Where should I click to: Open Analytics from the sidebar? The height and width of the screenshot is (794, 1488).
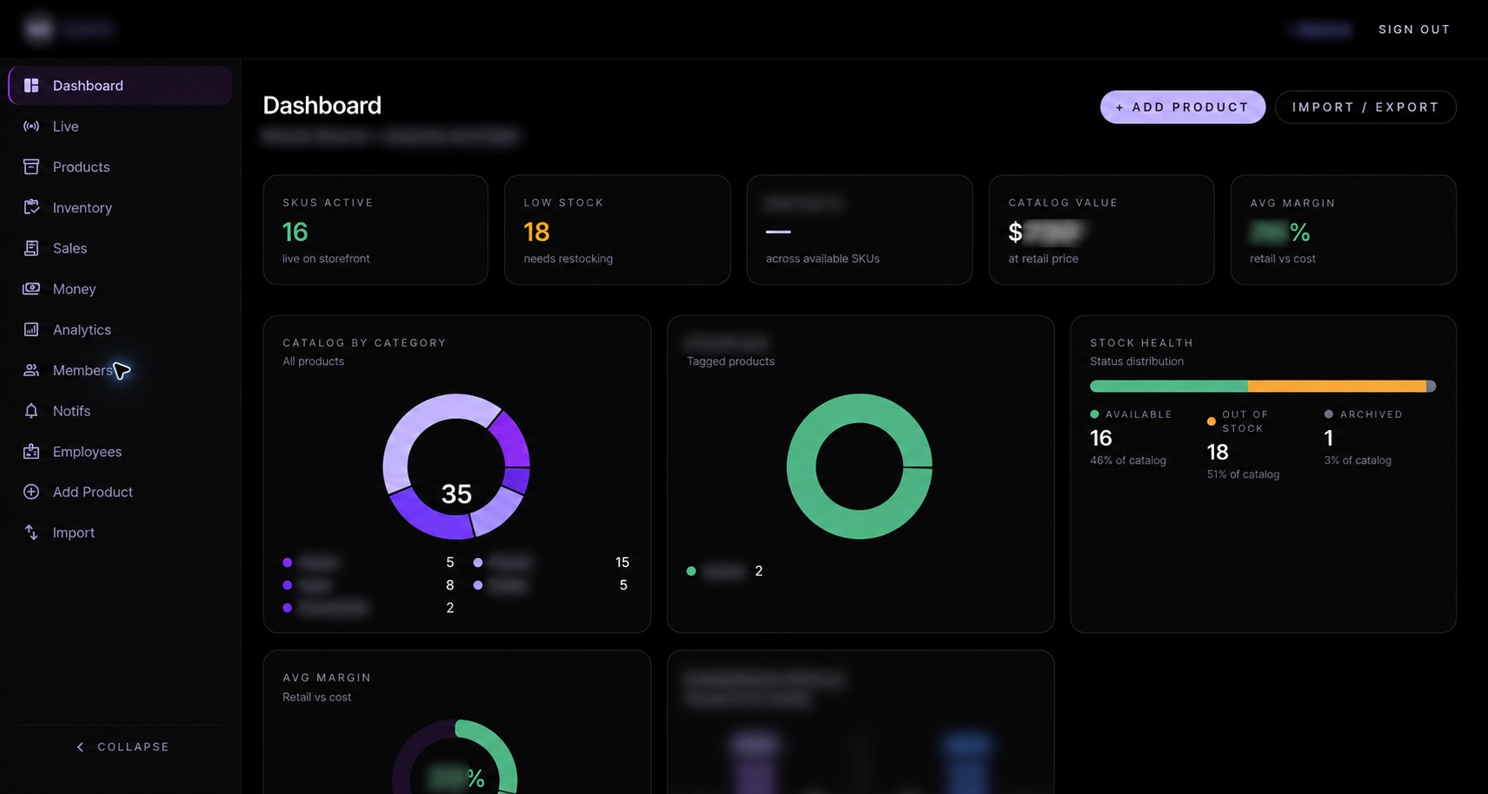click(120, 329)
